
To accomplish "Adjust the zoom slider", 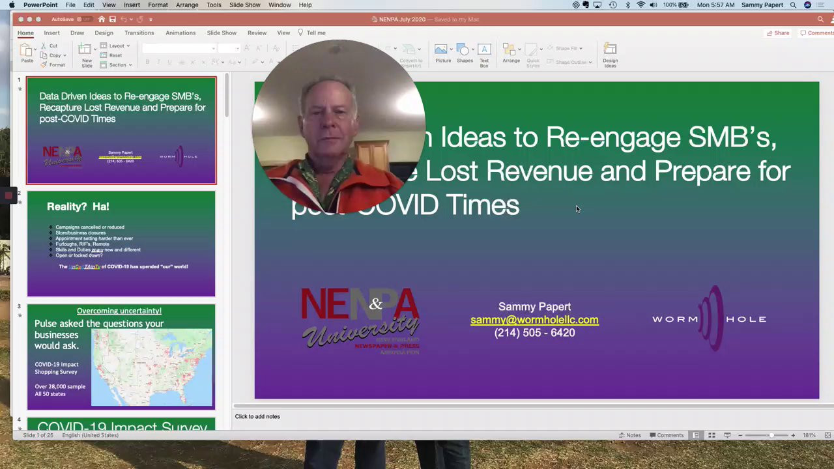I will (771, 435).
